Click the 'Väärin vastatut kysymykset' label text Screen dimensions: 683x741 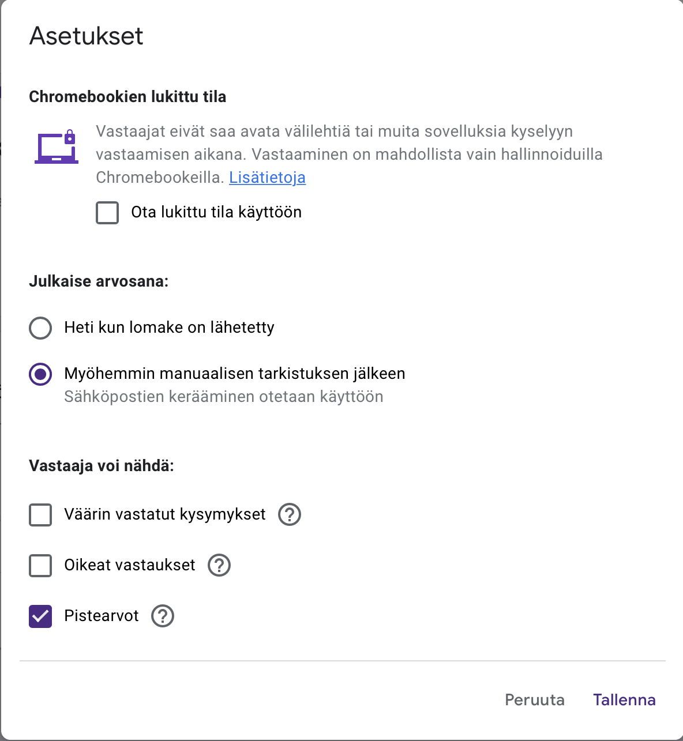tap(165, 514)
